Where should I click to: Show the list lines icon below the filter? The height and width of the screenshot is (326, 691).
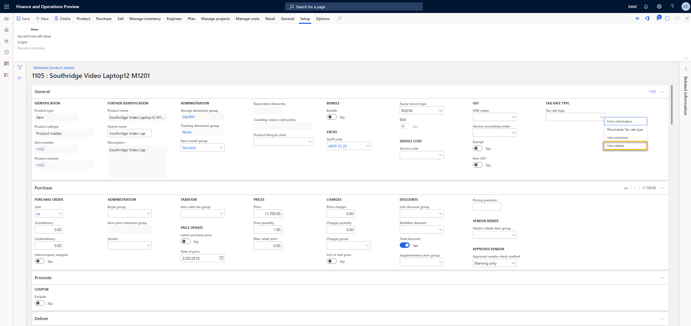click(x=20, y=78)
